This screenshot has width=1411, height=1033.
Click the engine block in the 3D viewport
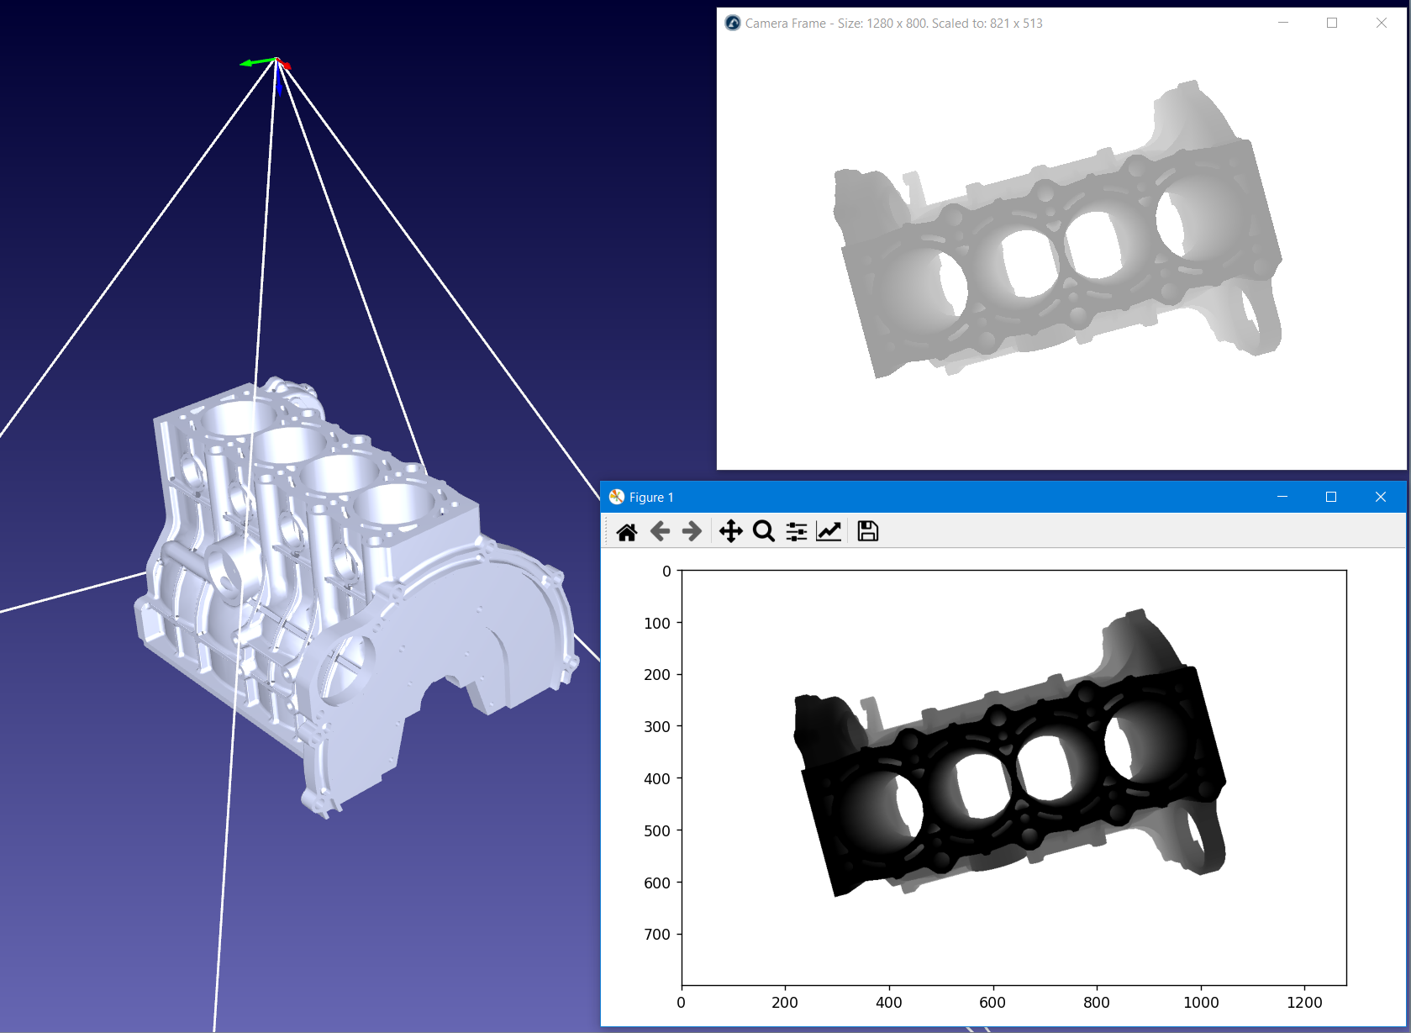click(353, 588)
